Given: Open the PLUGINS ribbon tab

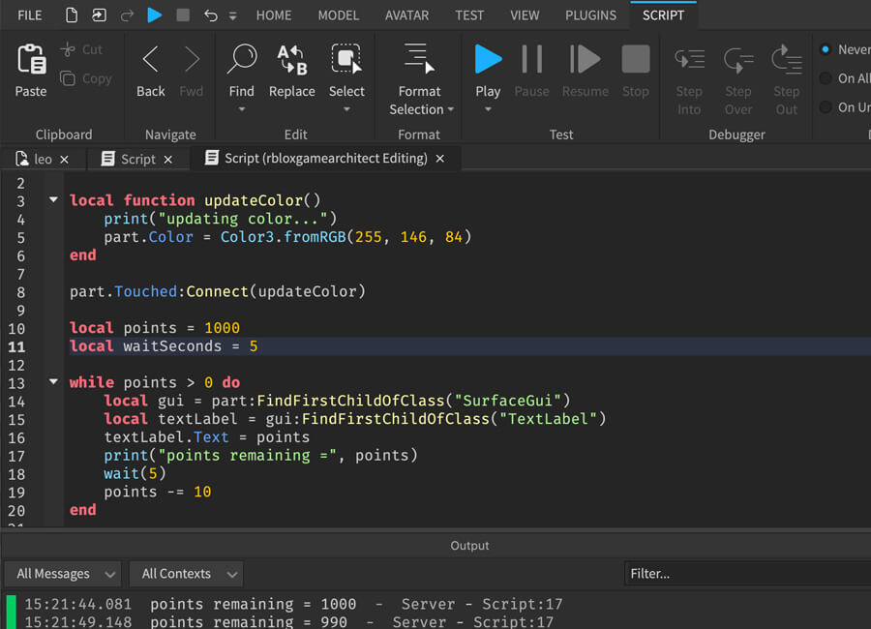Looking at the screenshot, I should 590,15.
